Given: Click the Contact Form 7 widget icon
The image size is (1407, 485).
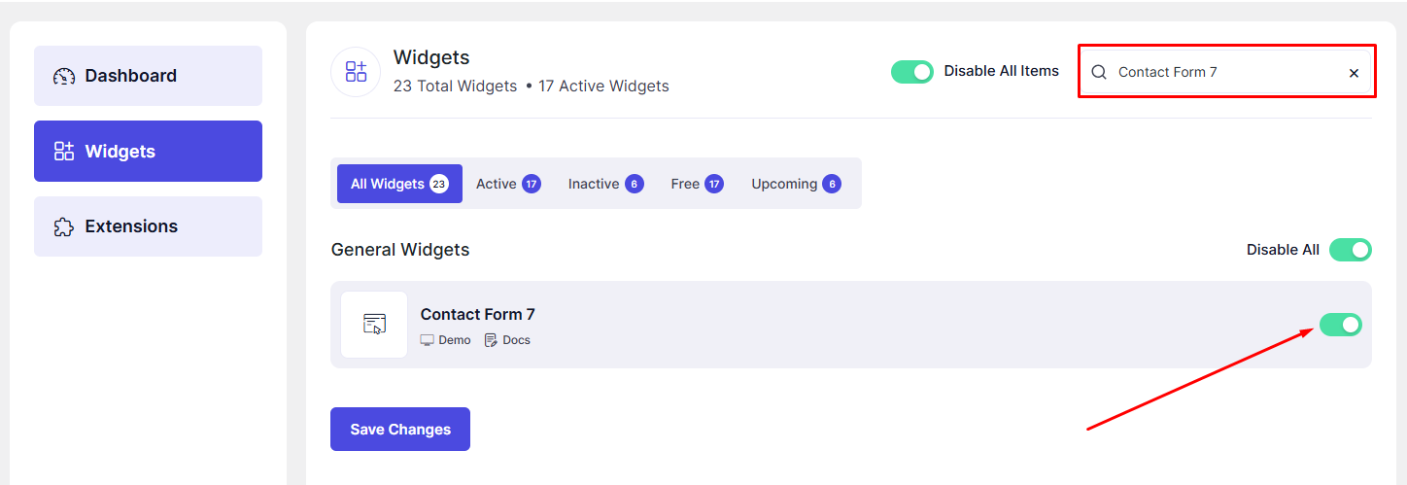Looking at the screenshot, I should pos(374,325).
